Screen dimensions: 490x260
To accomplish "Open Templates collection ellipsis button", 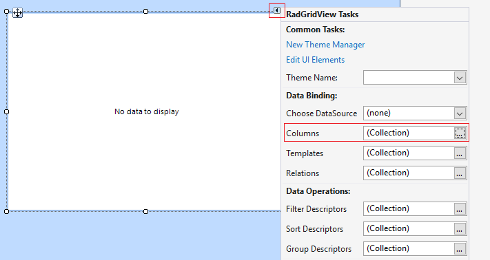I will [x=460, y=153].
